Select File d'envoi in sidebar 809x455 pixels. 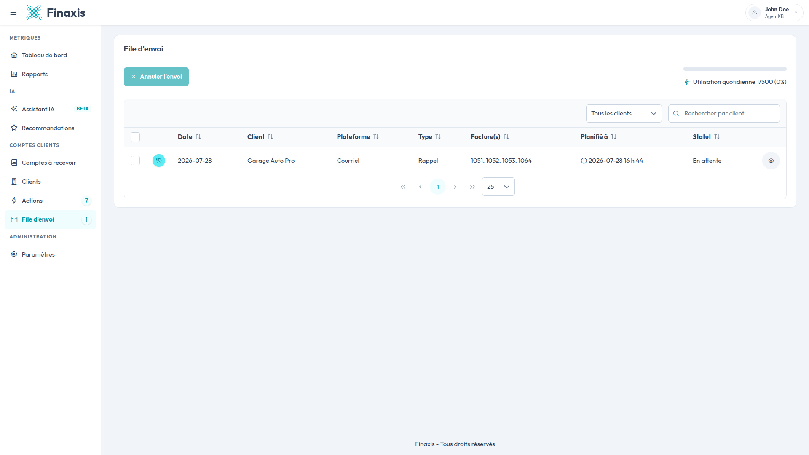[x=50, y=219]
